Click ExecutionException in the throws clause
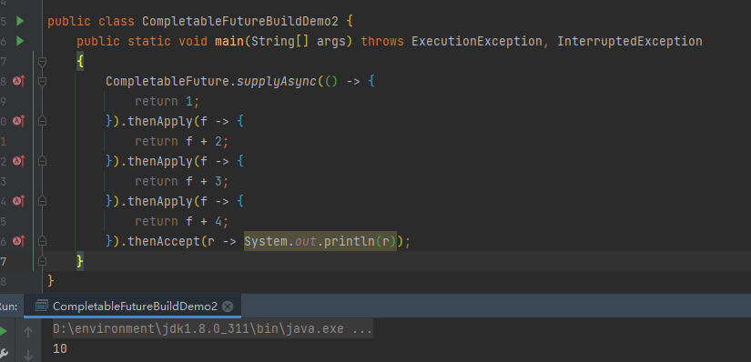Viewport: 751px width, 362px height. [477, 41]
